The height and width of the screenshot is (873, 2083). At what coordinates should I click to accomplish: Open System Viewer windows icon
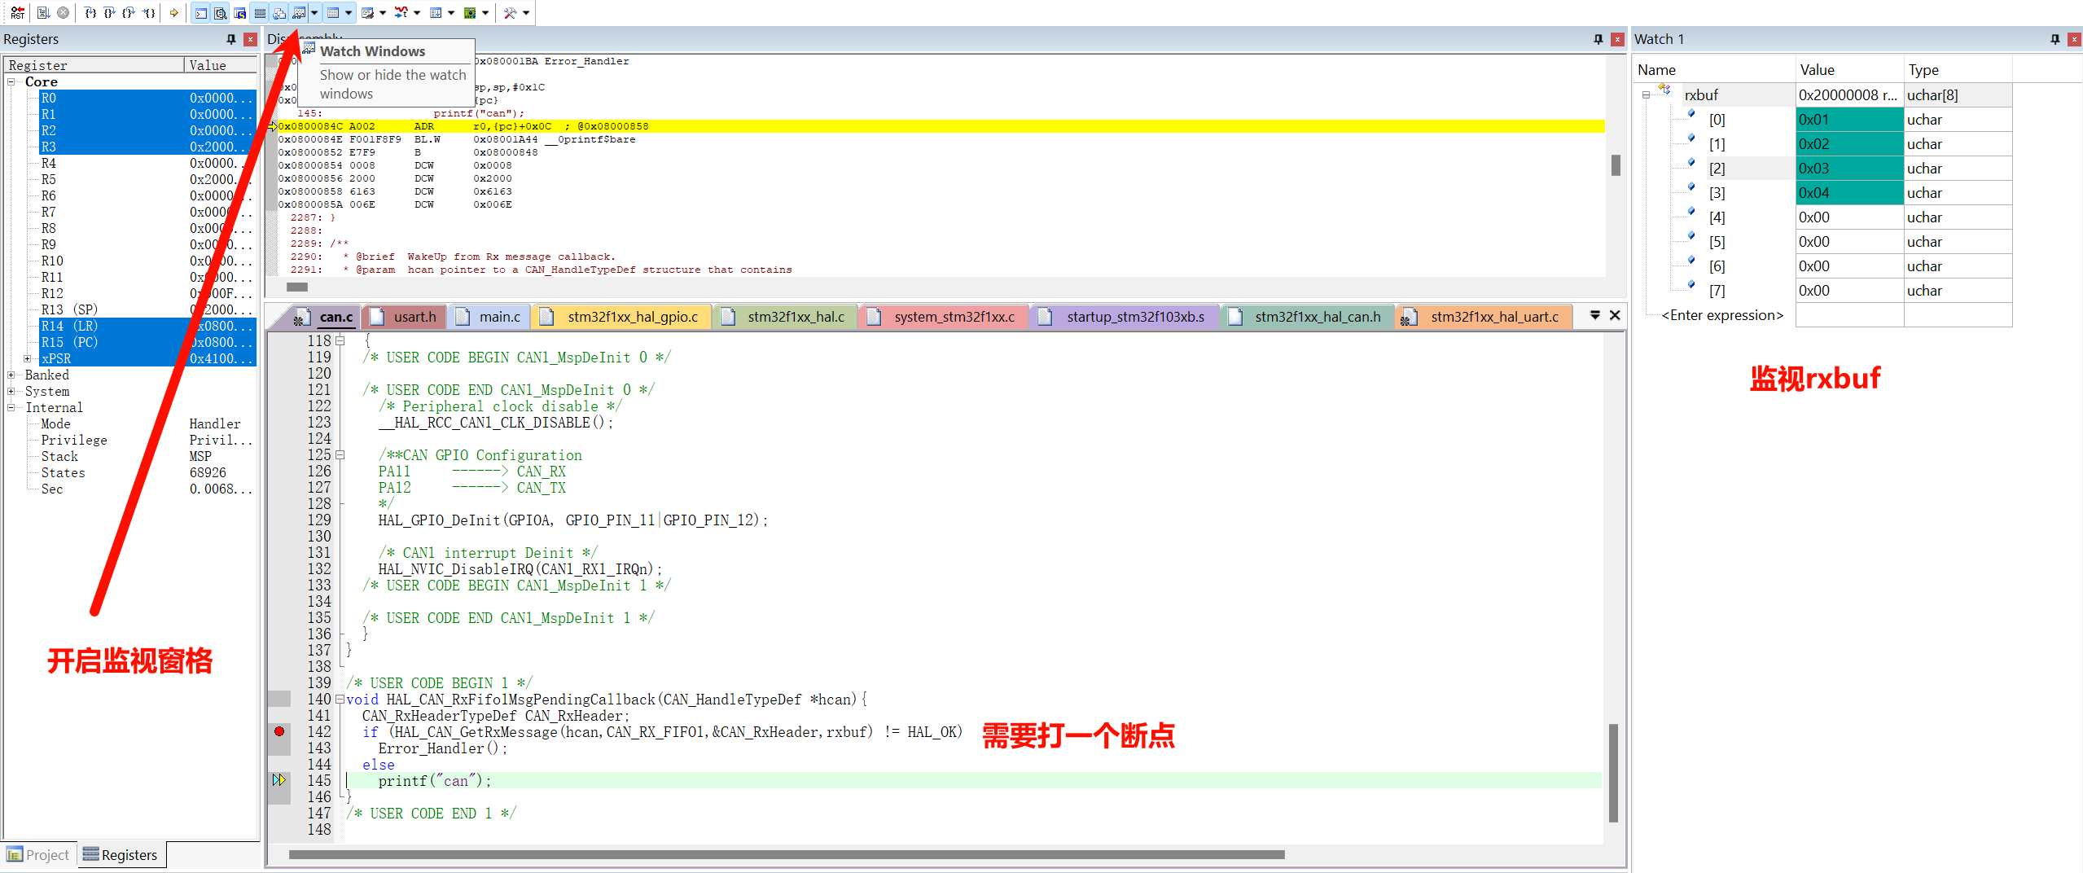470,13
